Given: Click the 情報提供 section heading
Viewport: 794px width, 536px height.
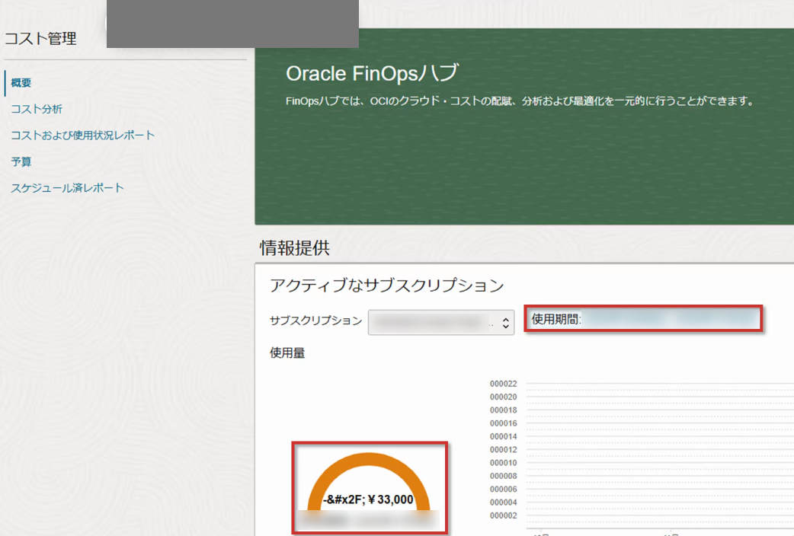Looking at the screenshot, I should click(x=295, y=248).
